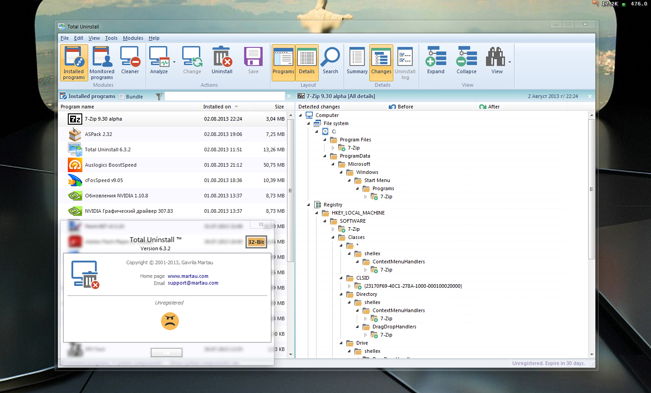Screen dimensions: 651x393
Task: Collapse the File system tree node
Action: pos(308,123)
